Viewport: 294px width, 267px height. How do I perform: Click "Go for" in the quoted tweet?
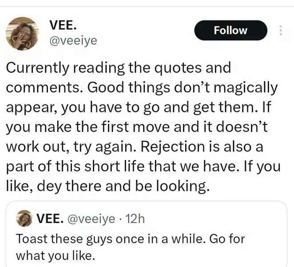coord(227,239)
